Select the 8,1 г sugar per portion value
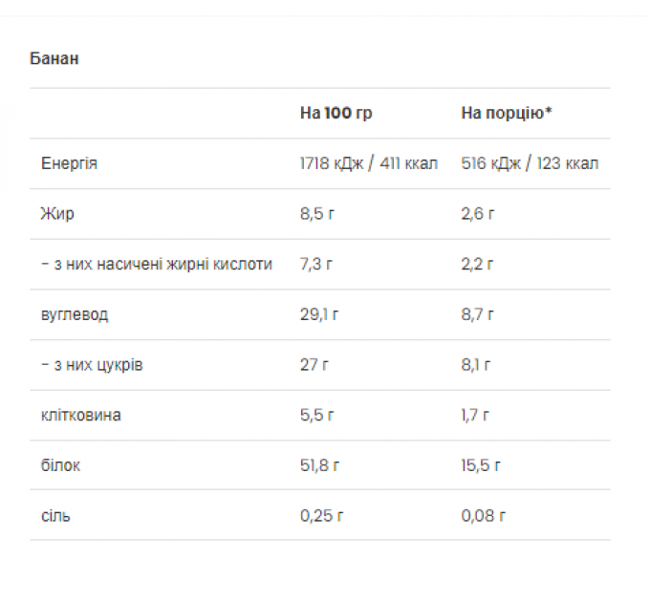 pyautogui.click(x=476, y=365)
